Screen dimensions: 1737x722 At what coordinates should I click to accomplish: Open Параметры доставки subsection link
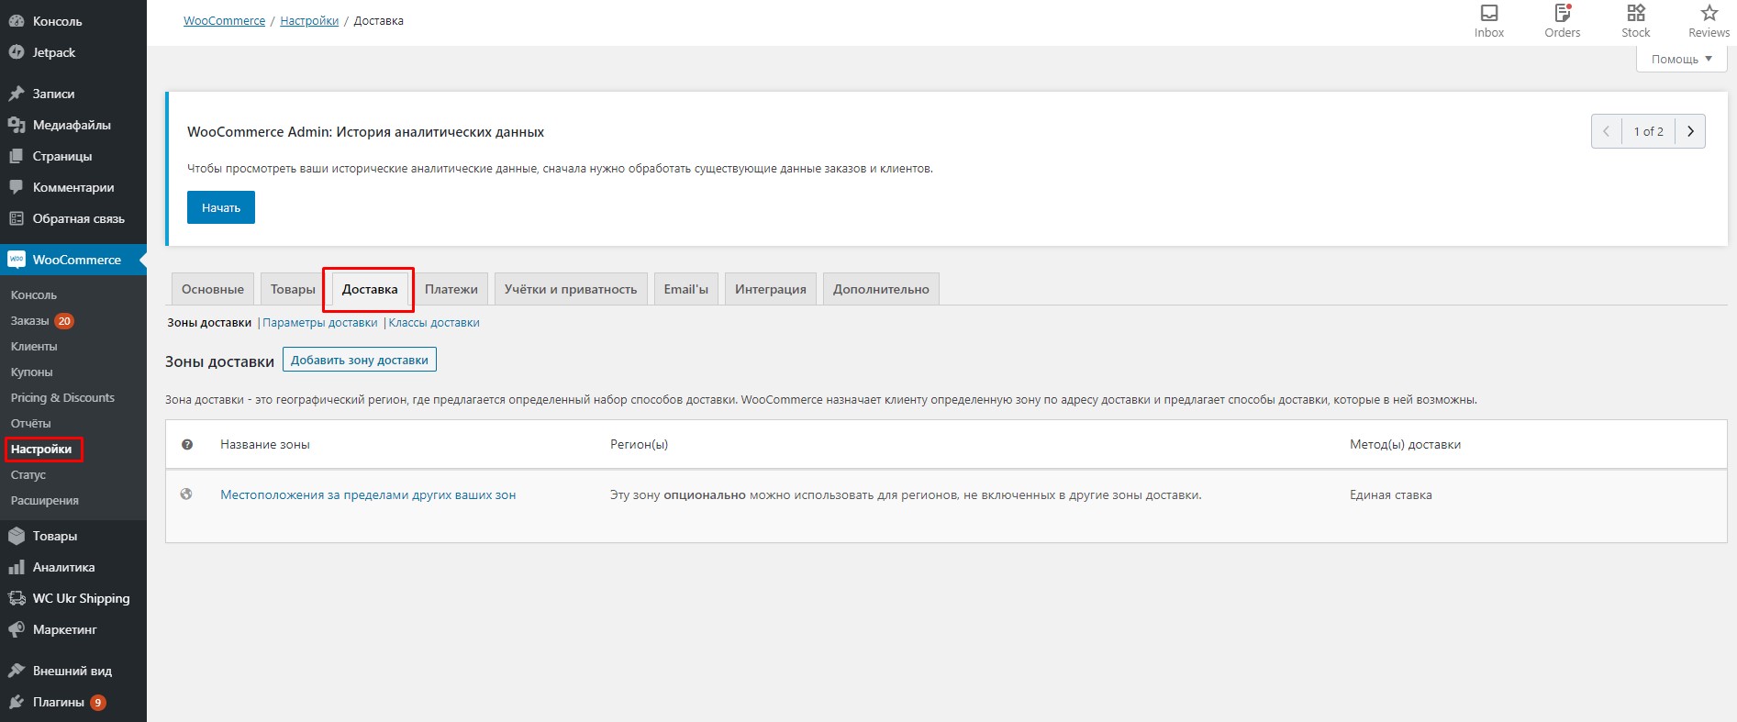tap(319, 323)
